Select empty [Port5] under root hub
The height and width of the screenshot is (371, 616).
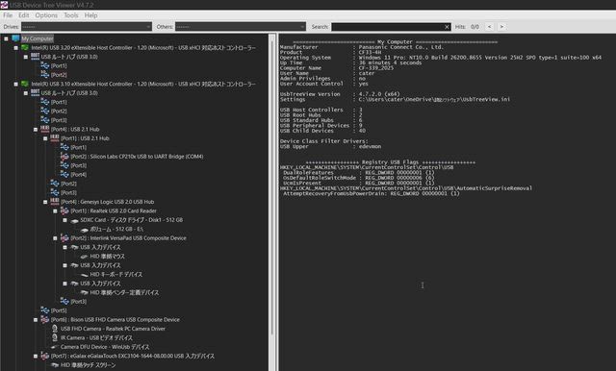click(59, 310)
